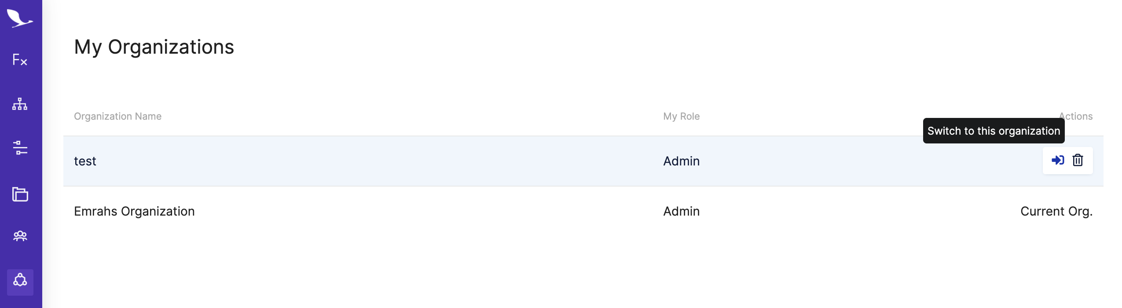Image resolution: width=1122 pixels, height=308 pixels.
Task: Open the users group sidebar icon
Action: [x=20, y=236]
